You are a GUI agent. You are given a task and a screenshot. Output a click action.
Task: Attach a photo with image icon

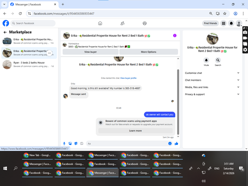[70, 143]
